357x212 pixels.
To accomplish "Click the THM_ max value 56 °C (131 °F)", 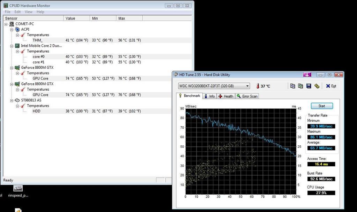I will tap(129, 40).
